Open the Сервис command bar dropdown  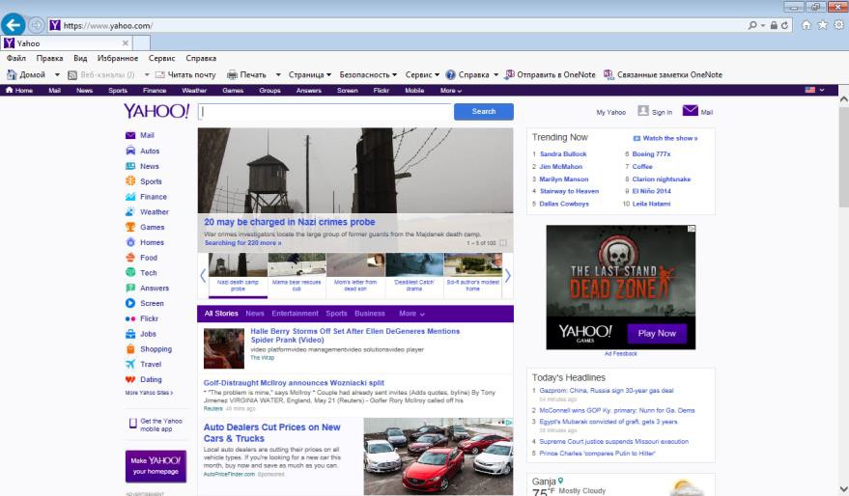[422, 74]
